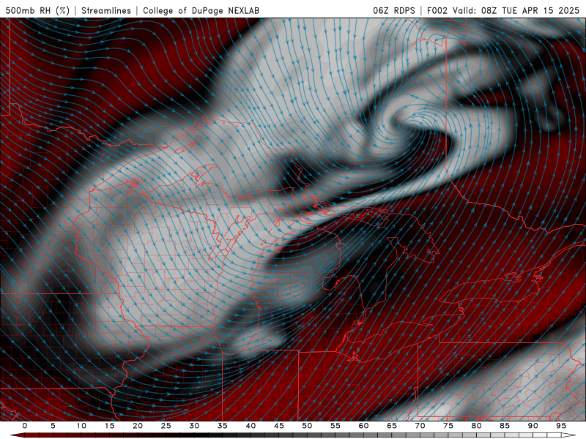586x439 pixels.
Task: Click the "Valid: 08Z TUE APR 15 2025" text
Action: point(516,10)
